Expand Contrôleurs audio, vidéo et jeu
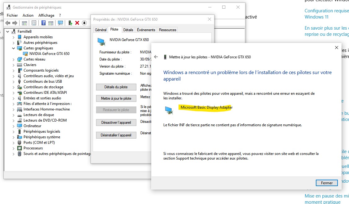This screenshot has height=204, width=349. pos(14,76)
